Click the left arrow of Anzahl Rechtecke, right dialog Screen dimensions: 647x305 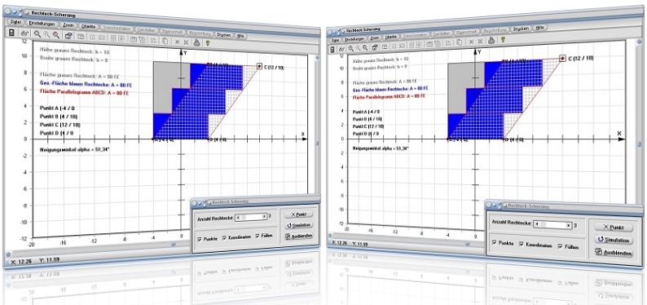(536, 224)
